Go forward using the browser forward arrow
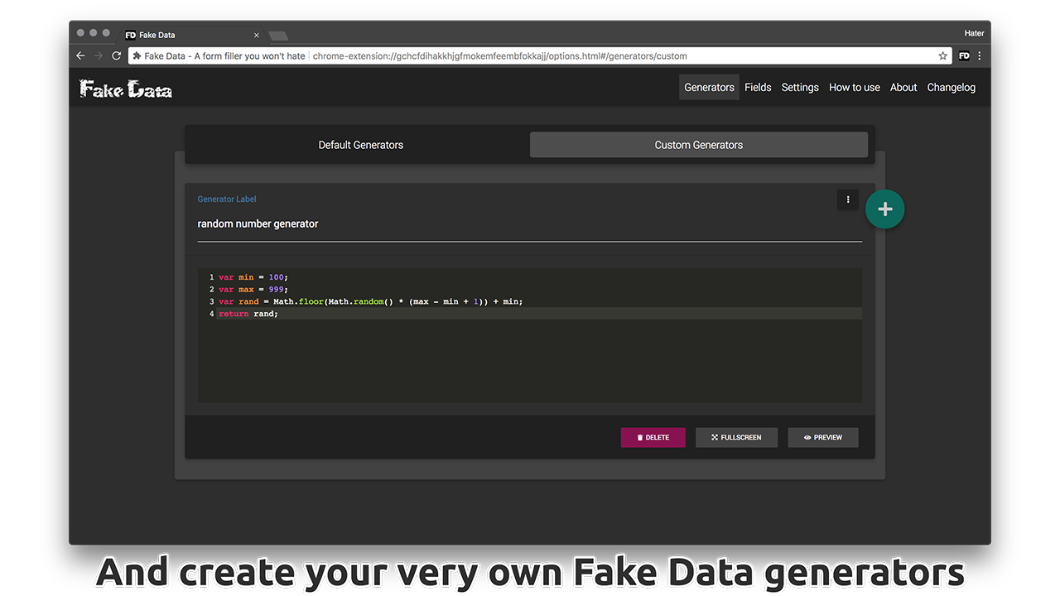Image resolution: width=1060 pixels, height=596 pixels. [x=99, y=56]
